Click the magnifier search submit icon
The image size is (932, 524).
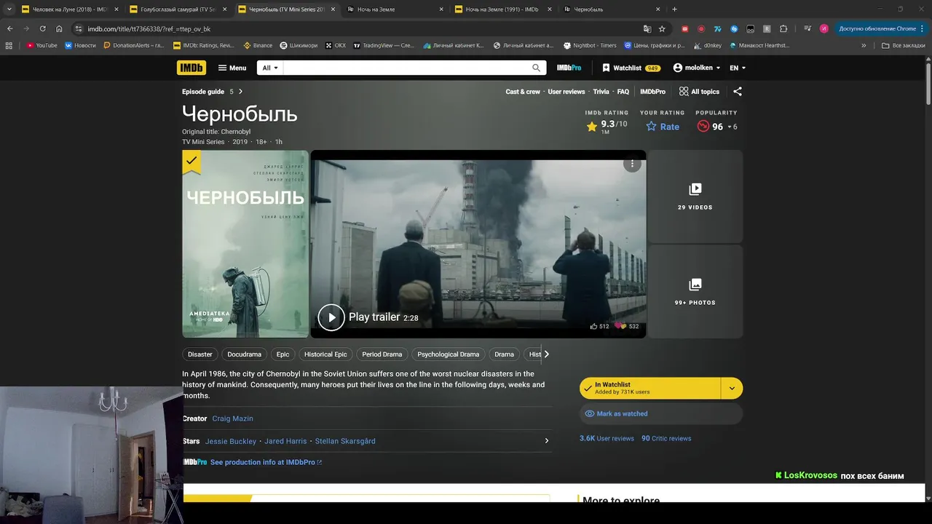coord(537,68)
